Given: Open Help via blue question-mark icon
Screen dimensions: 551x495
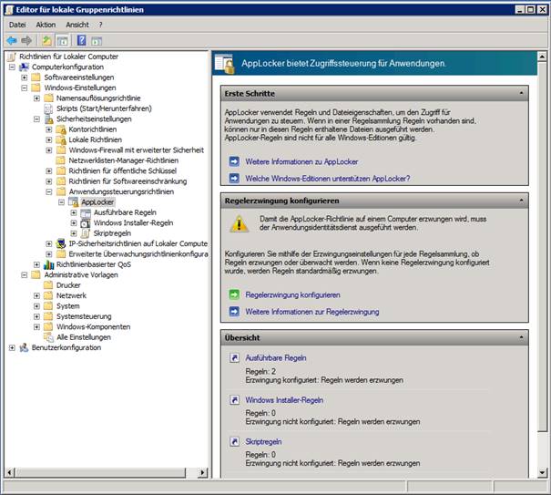Looking at the screenshot, I should (81, 40).
